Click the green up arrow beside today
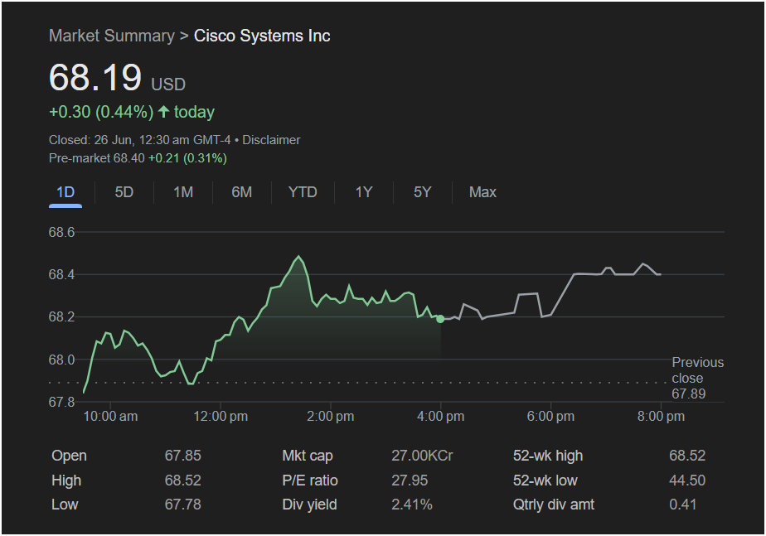Viewport: 766px width, 536px height. [163, 112]
